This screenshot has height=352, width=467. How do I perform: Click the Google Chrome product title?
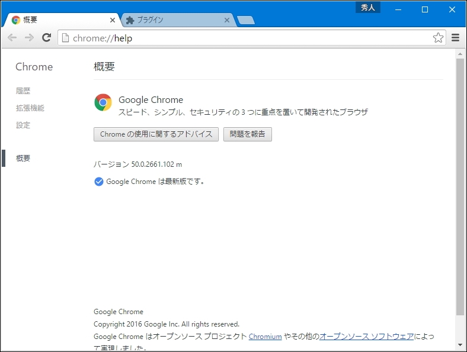pyautogui.click(x=151, y=100)
